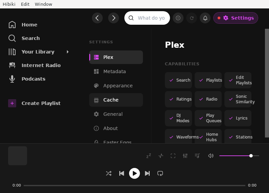The width and height of the screenshot is (269, 193).
Task: Click the Create Playlist plus icon
Action: [12, 103]
